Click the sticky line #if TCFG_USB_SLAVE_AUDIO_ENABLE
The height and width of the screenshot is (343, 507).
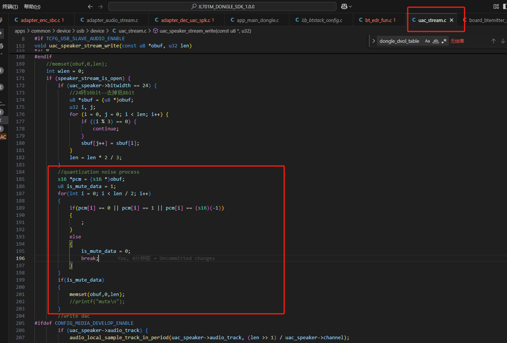coord(80,38)
